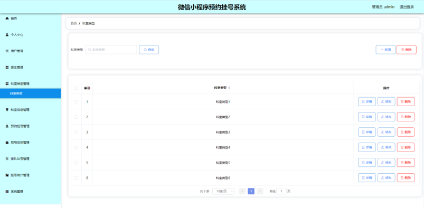The width and height of the screenshot is (424, 208).
Task: Click the 修改 button for 科室类型3
Action: (387, 132)
